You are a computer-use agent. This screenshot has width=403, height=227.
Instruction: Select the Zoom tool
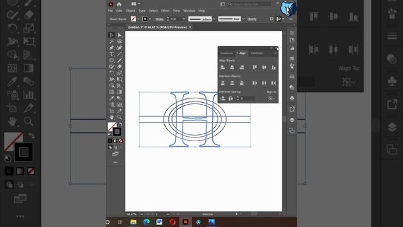tap(119, 117)
